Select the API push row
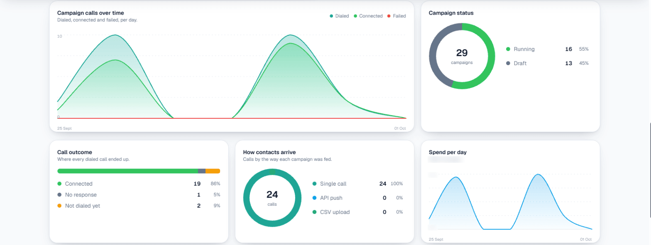 point(357,198)
